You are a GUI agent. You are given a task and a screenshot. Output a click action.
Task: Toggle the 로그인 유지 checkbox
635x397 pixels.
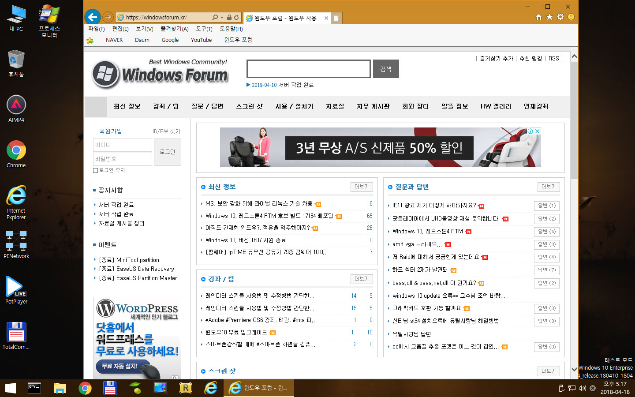[x=95, y=170]
